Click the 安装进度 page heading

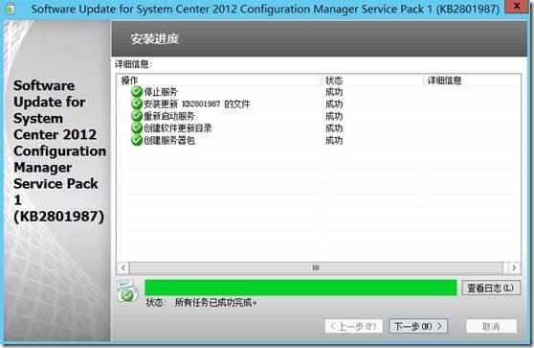click(x=155, y=39)
